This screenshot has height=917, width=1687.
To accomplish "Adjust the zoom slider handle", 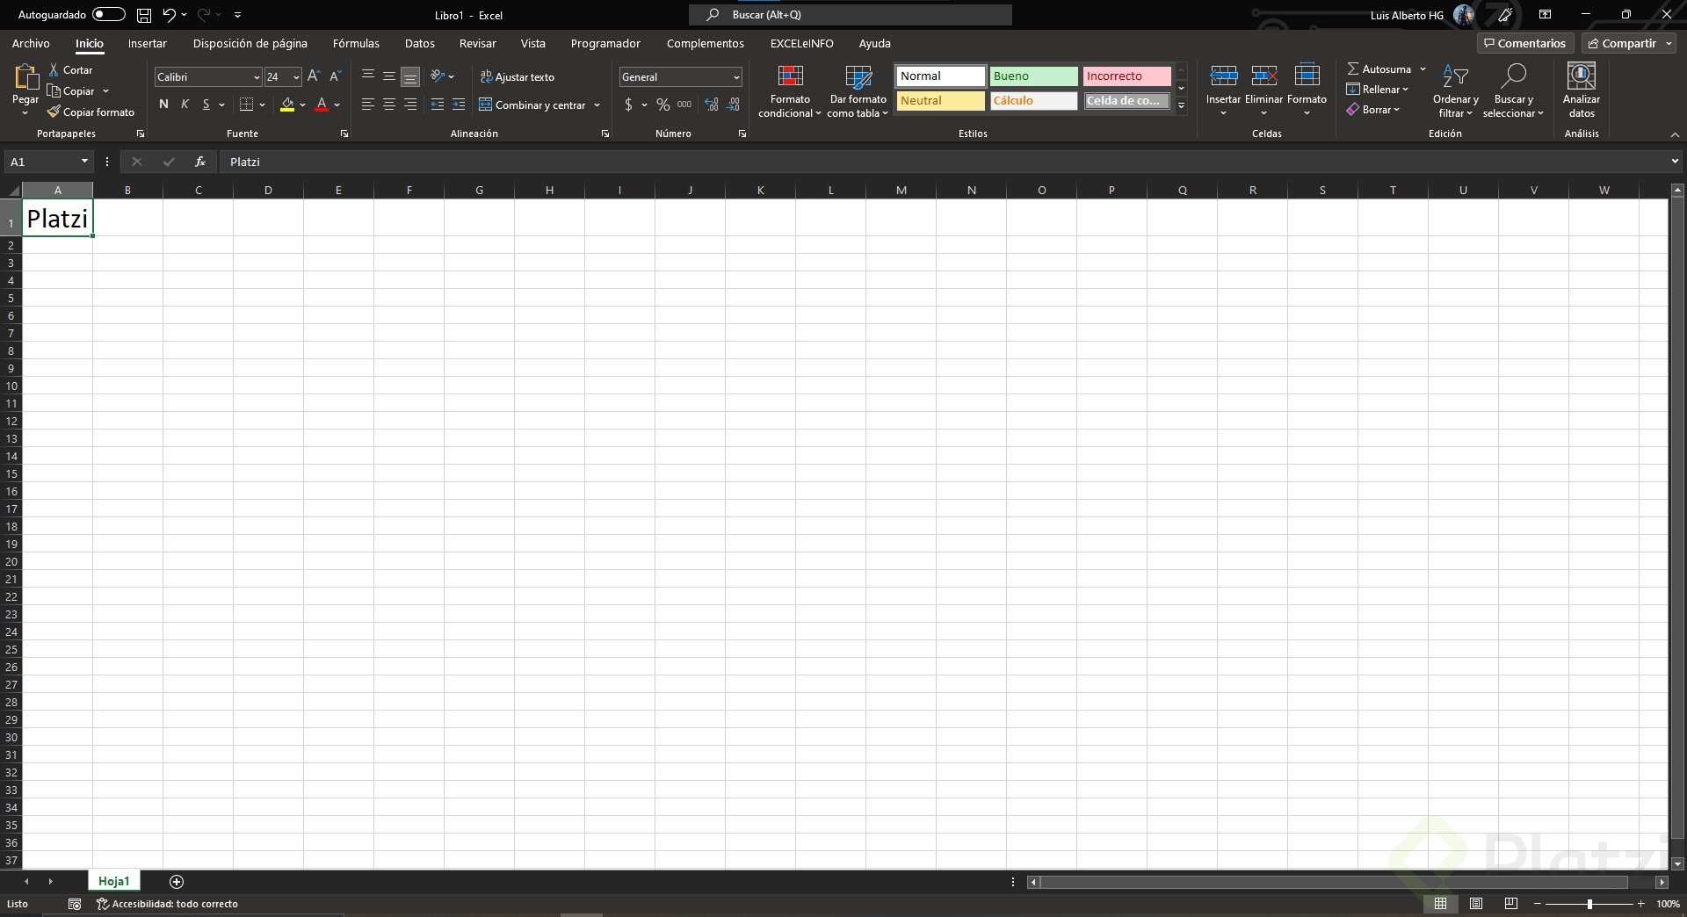I will coord(1589,904).
